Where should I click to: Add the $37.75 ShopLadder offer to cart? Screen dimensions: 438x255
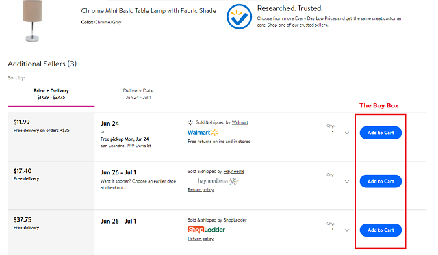381,230
